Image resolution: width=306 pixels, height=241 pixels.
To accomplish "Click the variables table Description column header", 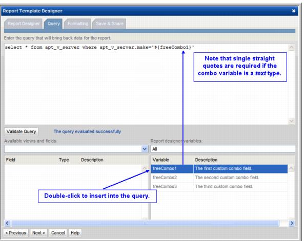I will (x=206, y=160).
